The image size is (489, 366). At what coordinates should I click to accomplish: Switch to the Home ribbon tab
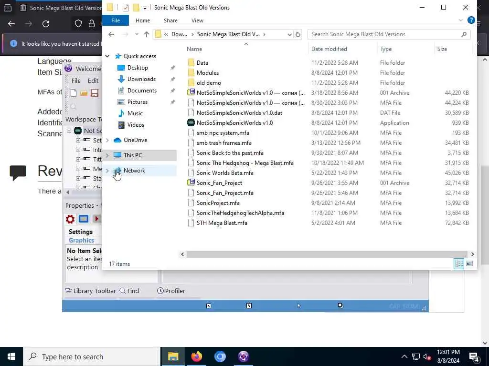tap(142, 20)
